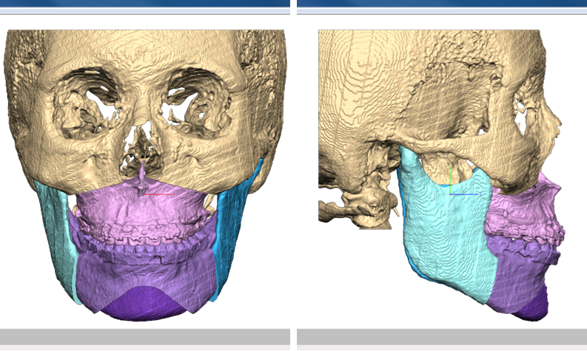Image resolution: width=587 pixels, height=351 pixels.
Task: Click the teeth row in the frontal view
Action: [x=141, y=236]
